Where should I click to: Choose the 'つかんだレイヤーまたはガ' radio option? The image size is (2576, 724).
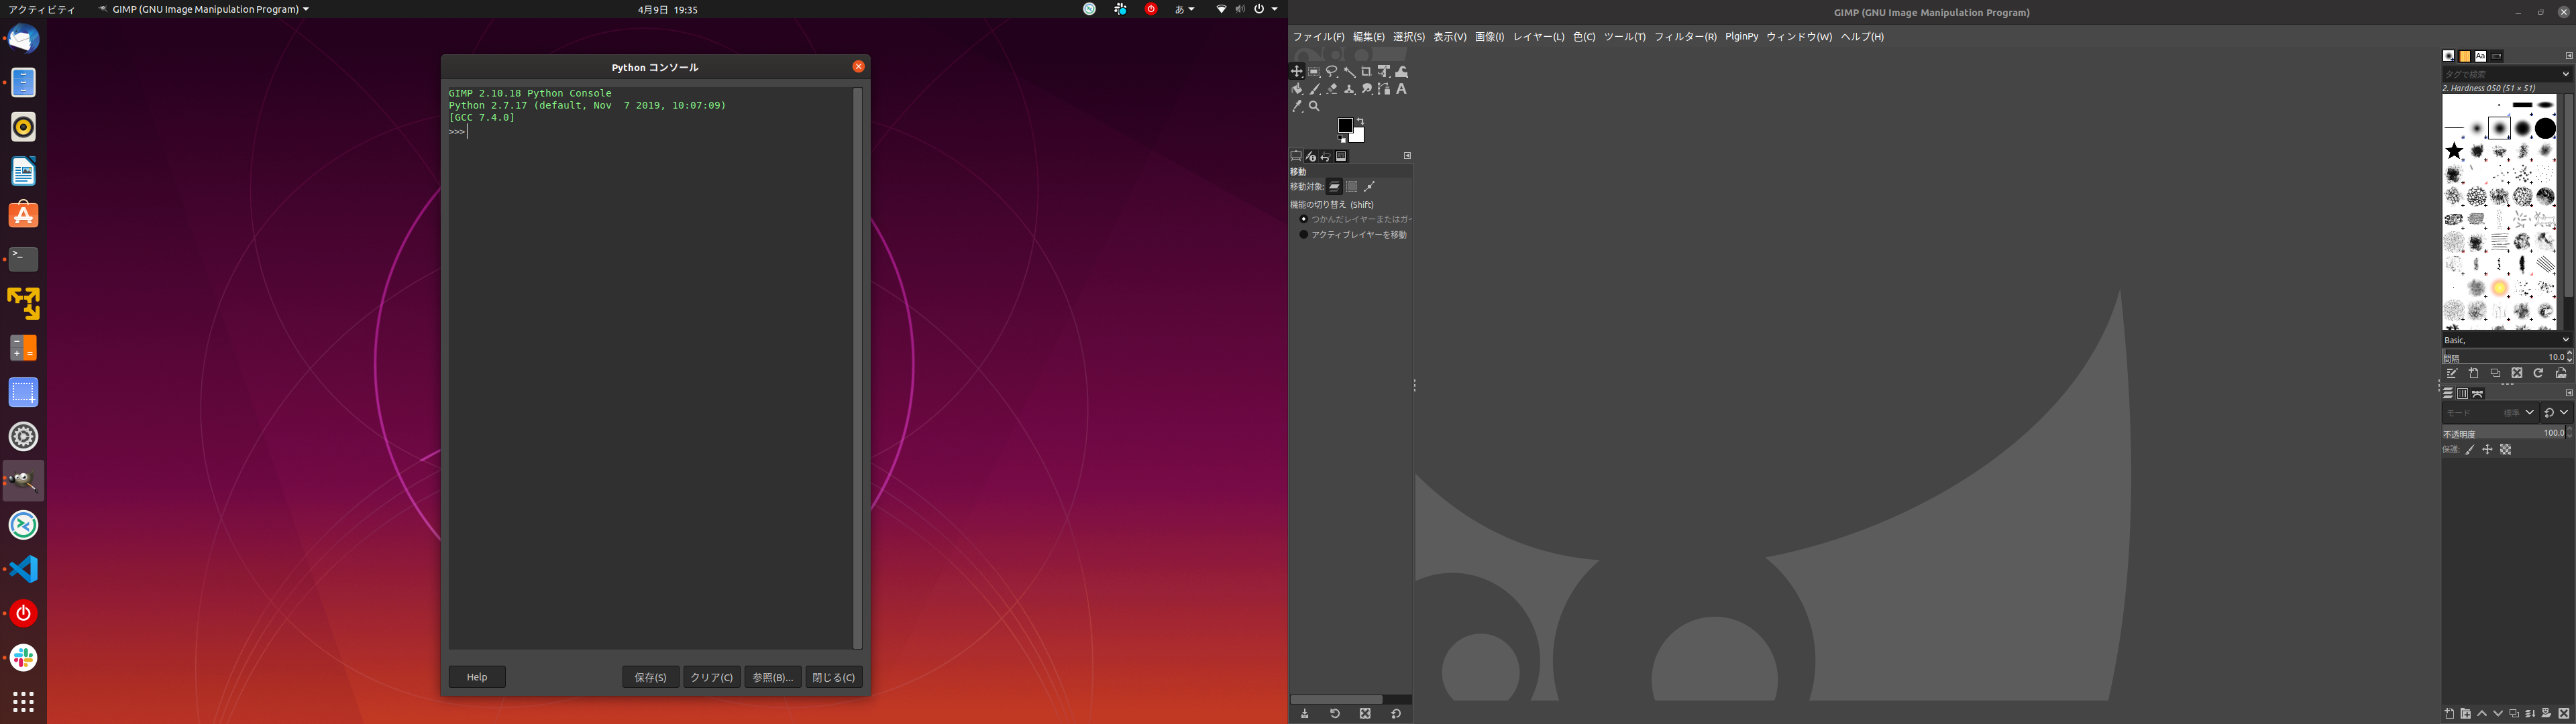[x=1356, y=219]
